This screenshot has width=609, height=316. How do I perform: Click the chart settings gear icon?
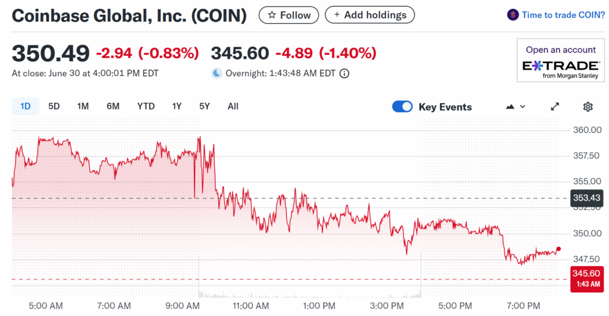[x=588, y=107]
